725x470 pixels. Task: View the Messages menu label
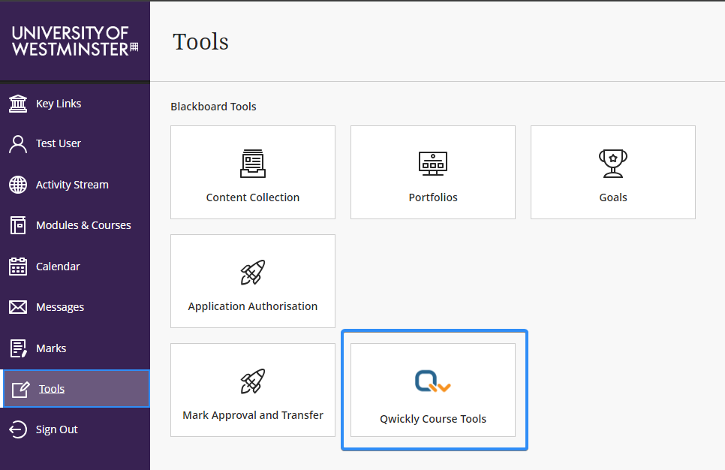[60, 307]
